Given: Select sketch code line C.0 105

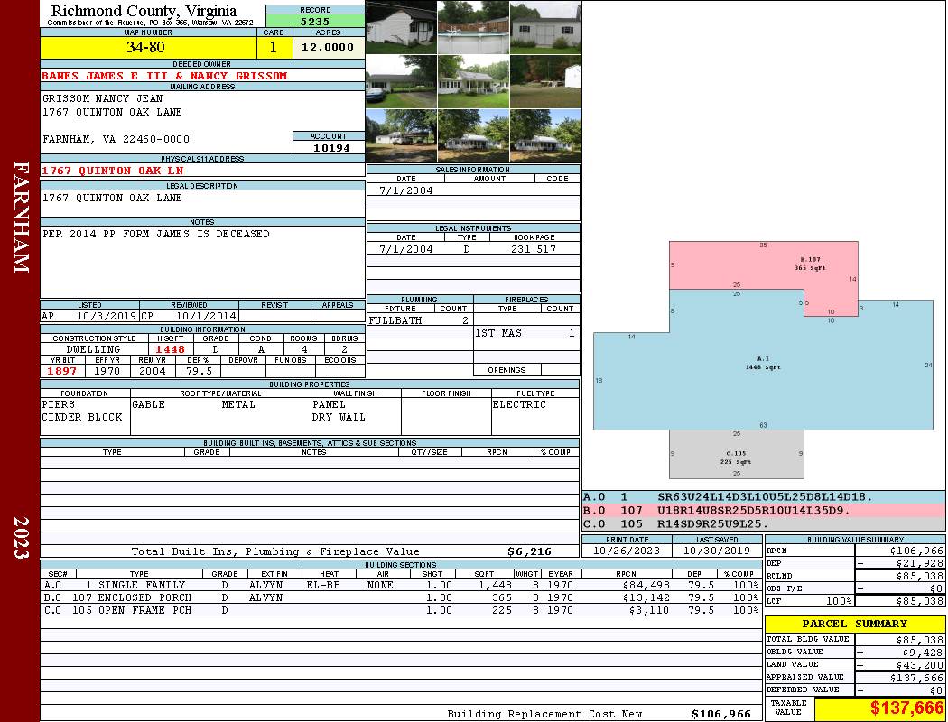Looking at the screenshot, I should click(x=763, y=523).
